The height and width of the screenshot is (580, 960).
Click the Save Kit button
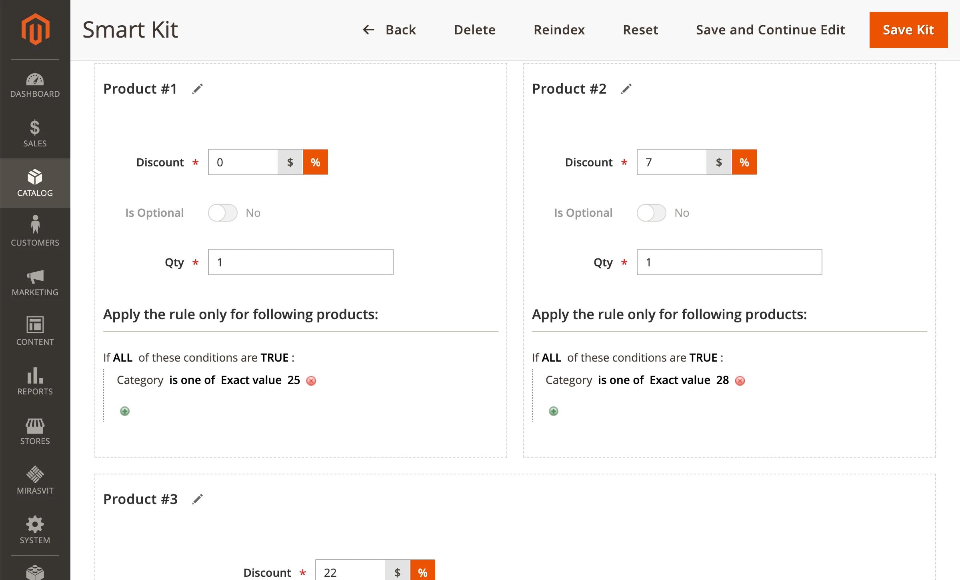click(908, 30)
